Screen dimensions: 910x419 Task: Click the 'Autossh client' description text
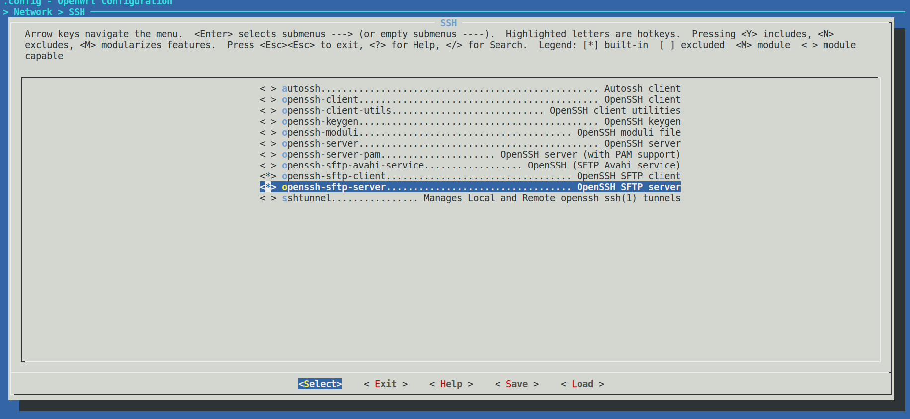(x=643, y=89)
